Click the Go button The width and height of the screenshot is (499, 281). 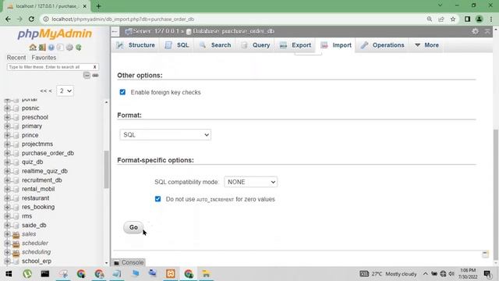(x=133, y=227)
